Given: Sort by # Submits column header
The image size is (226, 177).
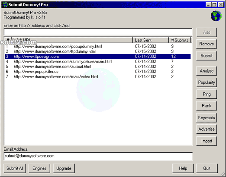Looking at the screenshot, I should 180,40.
